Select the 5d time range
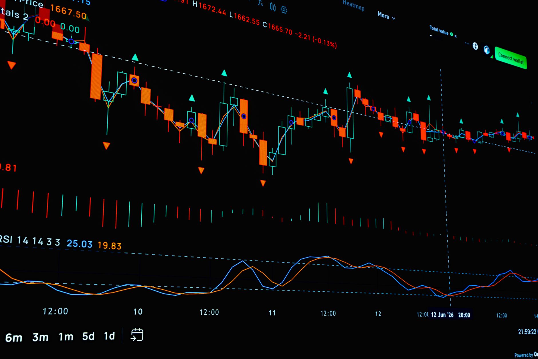Screen dimensions: 538x359 pos(88,336)
